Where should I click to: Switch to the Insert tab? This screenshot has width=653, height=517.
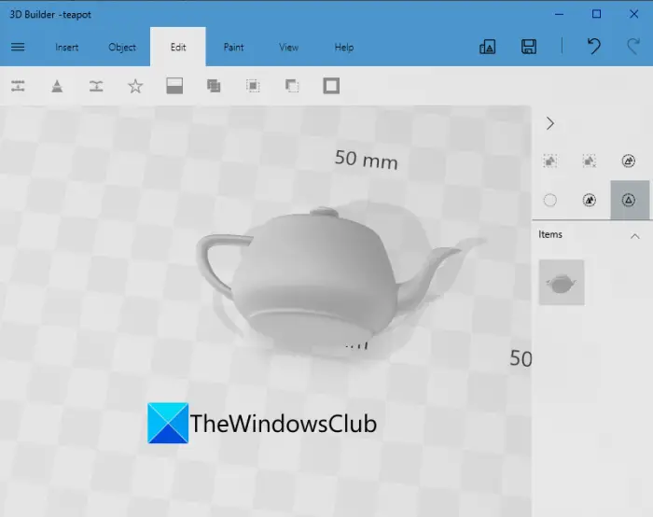pos(66,47)
